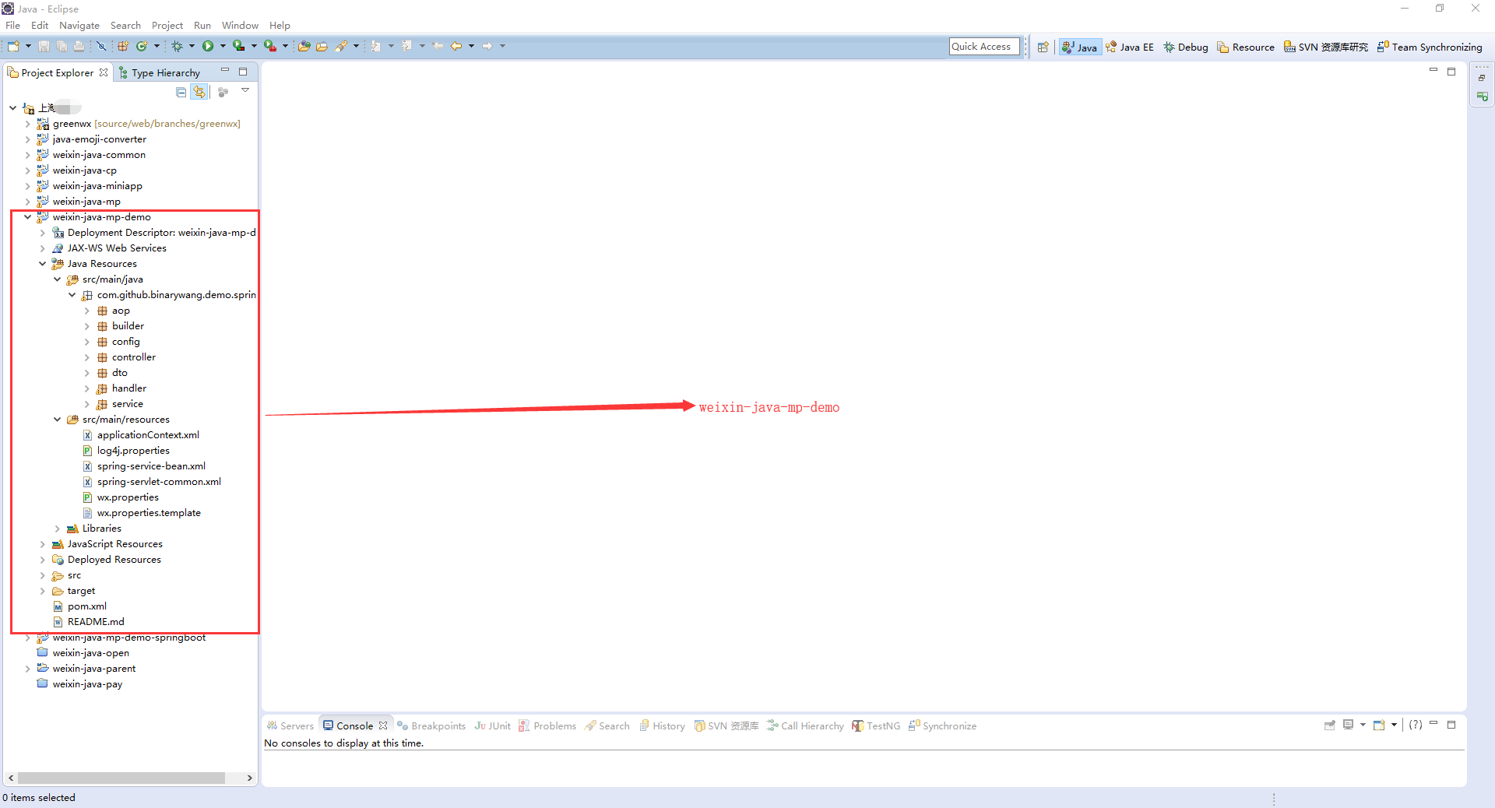Switch to the Debug perspective
1495x808 pixels.
click(1186, 47)
